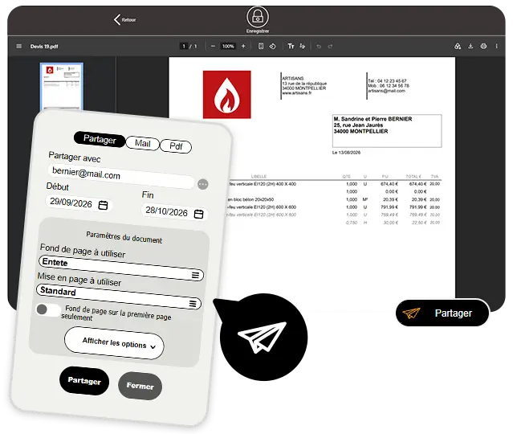Rotate the PDF page
513x434 pixels.
272,46
